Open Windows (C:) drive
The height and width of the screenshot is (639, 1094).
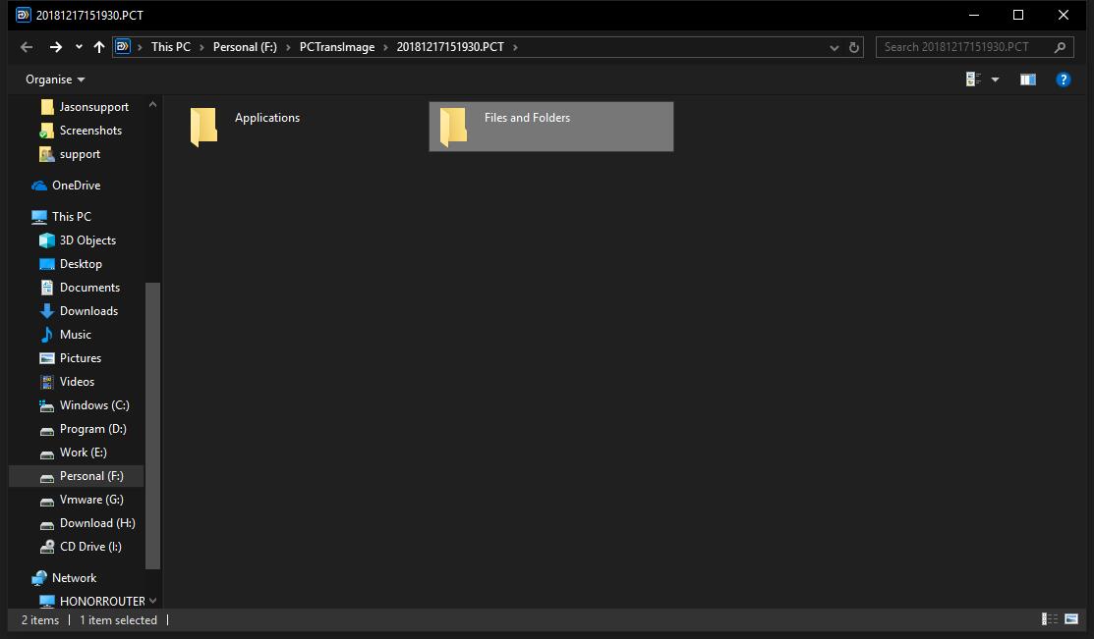[x=85, y=405]
